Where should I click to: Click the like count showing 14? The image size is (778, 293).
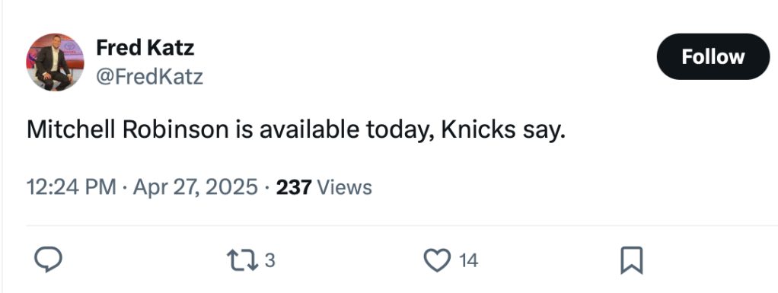(x=468, y=260)
